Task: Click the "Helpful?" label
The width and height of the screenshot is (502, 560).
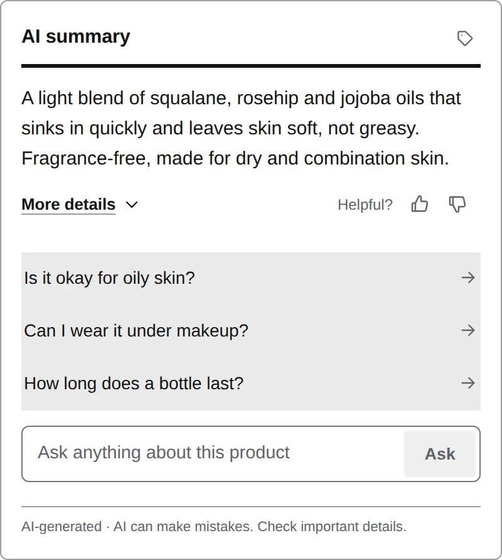Action: (365, 205)
